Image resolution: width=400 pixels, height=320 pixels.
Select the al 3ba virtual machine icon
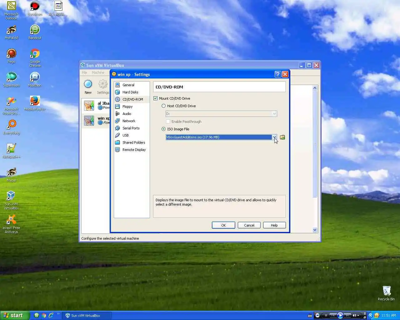click(x=89, y=106)
